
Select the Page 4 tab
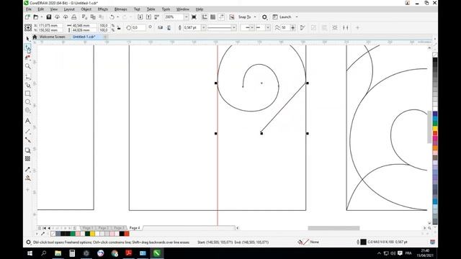click(135, 228)
